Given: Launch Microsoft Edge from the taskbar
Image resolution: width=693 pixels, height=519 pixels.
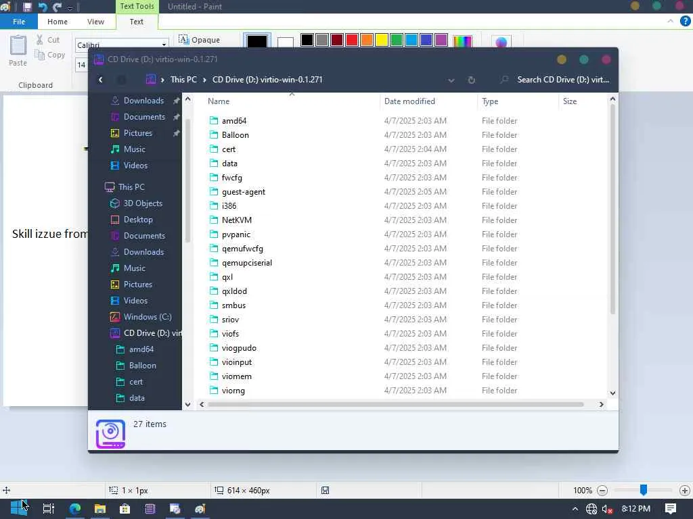Looking at the screenshot, I should click(x=75, y=509).
